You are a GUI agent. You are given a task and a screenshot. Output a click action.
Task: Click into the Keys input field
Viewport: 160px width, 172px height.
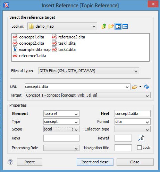click(x=61, y=138)
